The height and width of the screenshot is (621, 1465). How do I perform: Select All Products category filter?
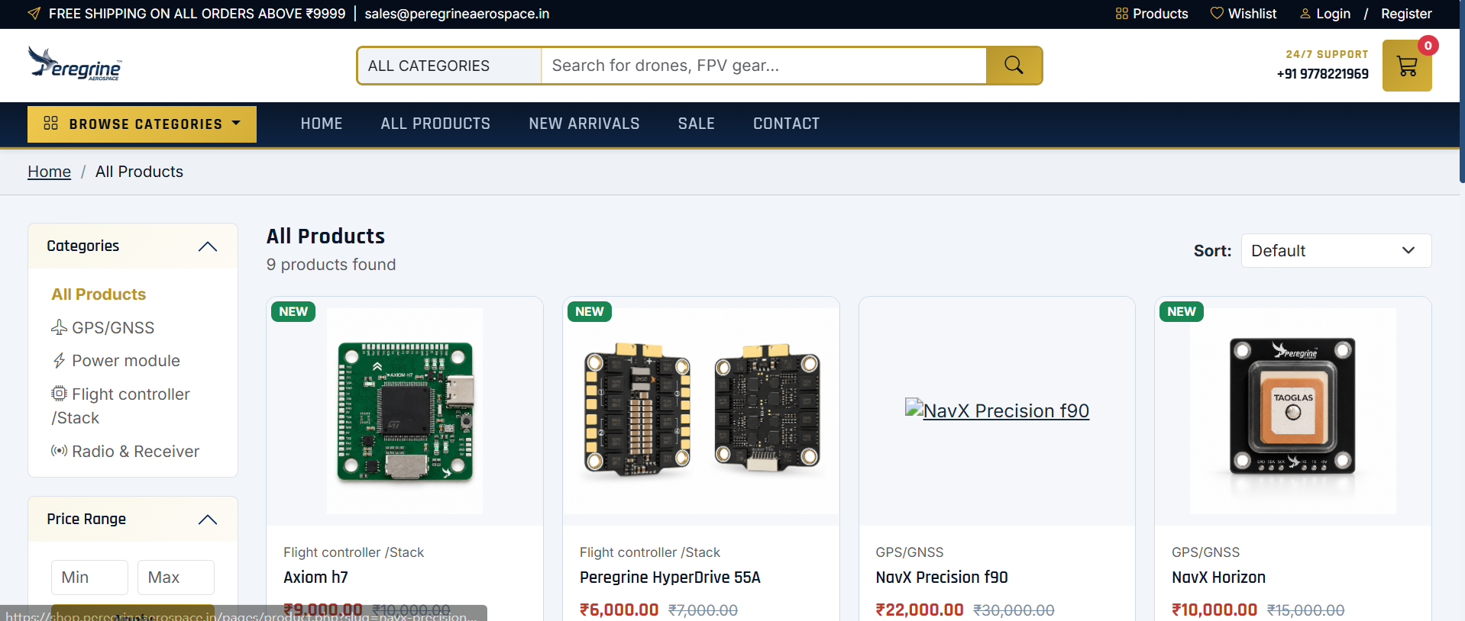pos(99,294)
